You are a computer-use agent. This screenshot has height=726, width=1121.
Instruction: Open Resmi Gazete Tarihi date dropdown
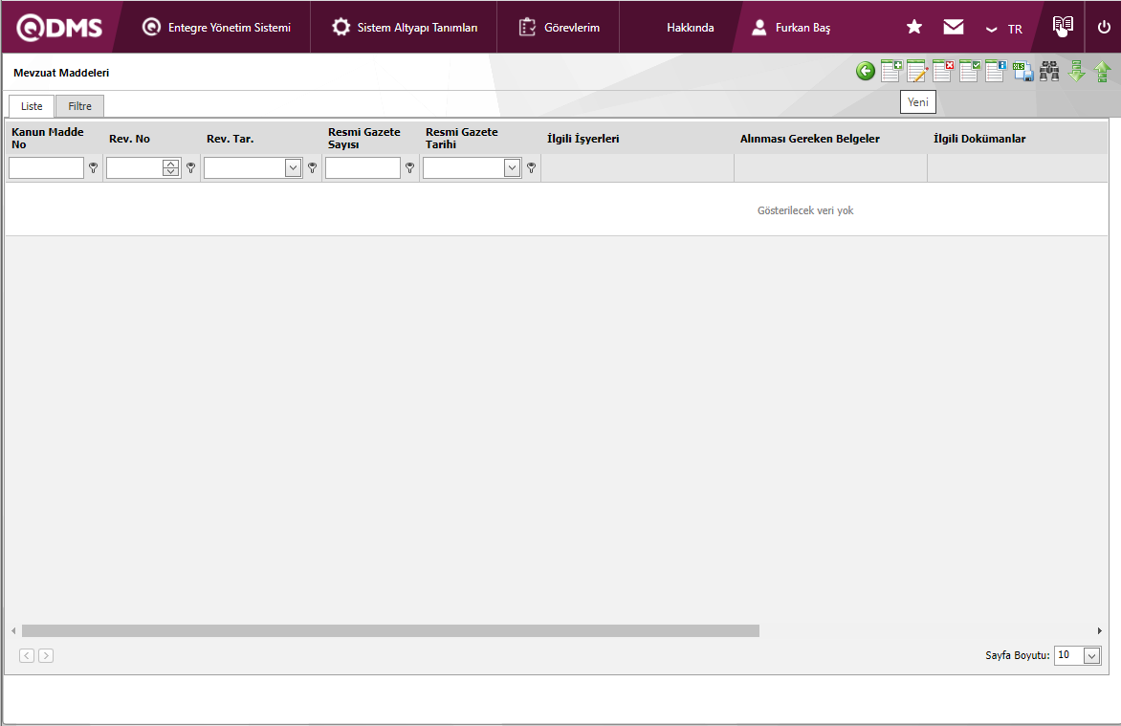point(512,168)
